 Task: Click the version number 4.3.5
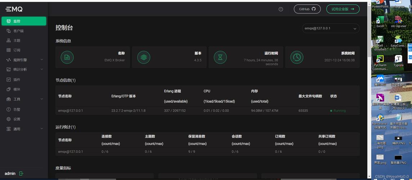198,60
